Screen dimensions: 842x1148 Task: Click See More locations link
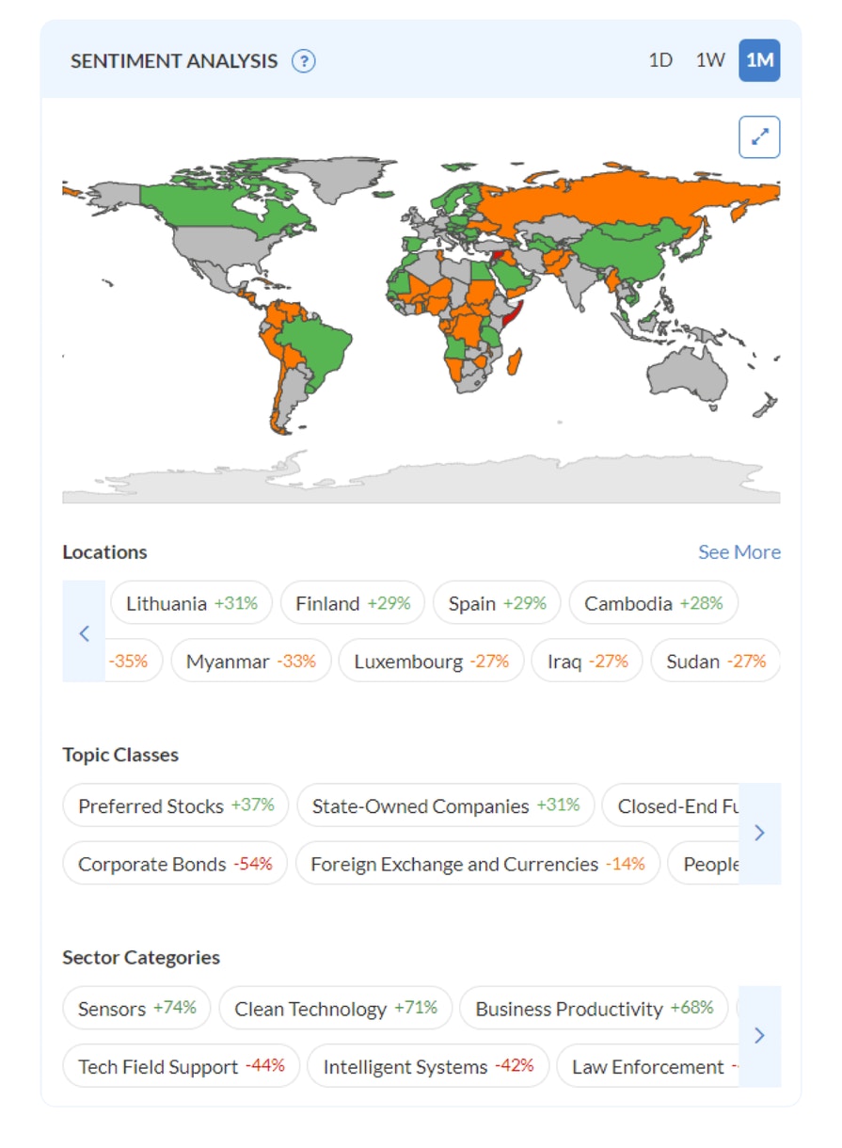739,552
